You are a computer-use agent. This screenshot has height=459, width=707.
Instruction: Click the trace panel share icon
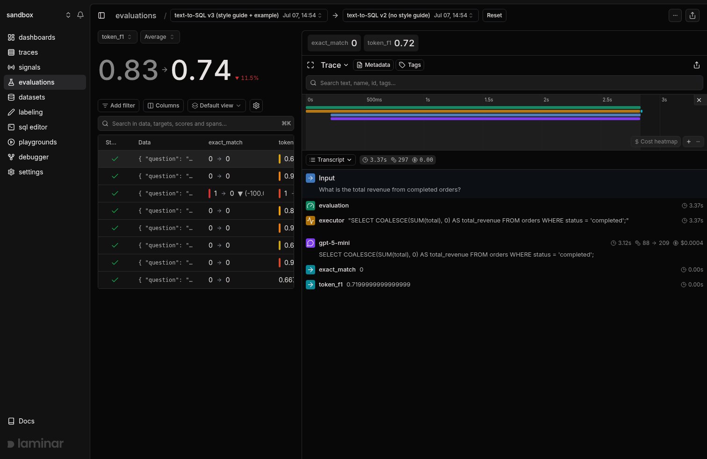pyautogui.click(x=697, y=65)
